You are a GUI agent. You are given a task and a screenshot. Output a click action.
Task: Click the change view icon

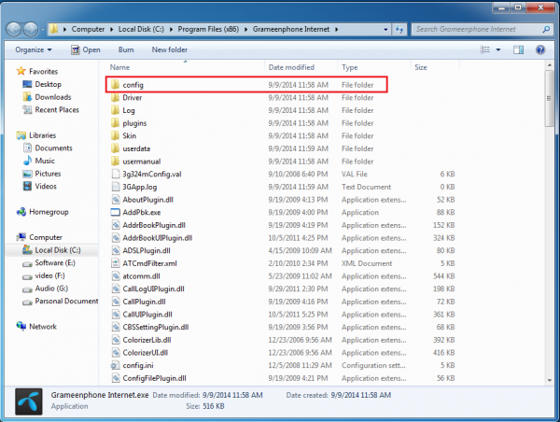coord(484,49)
